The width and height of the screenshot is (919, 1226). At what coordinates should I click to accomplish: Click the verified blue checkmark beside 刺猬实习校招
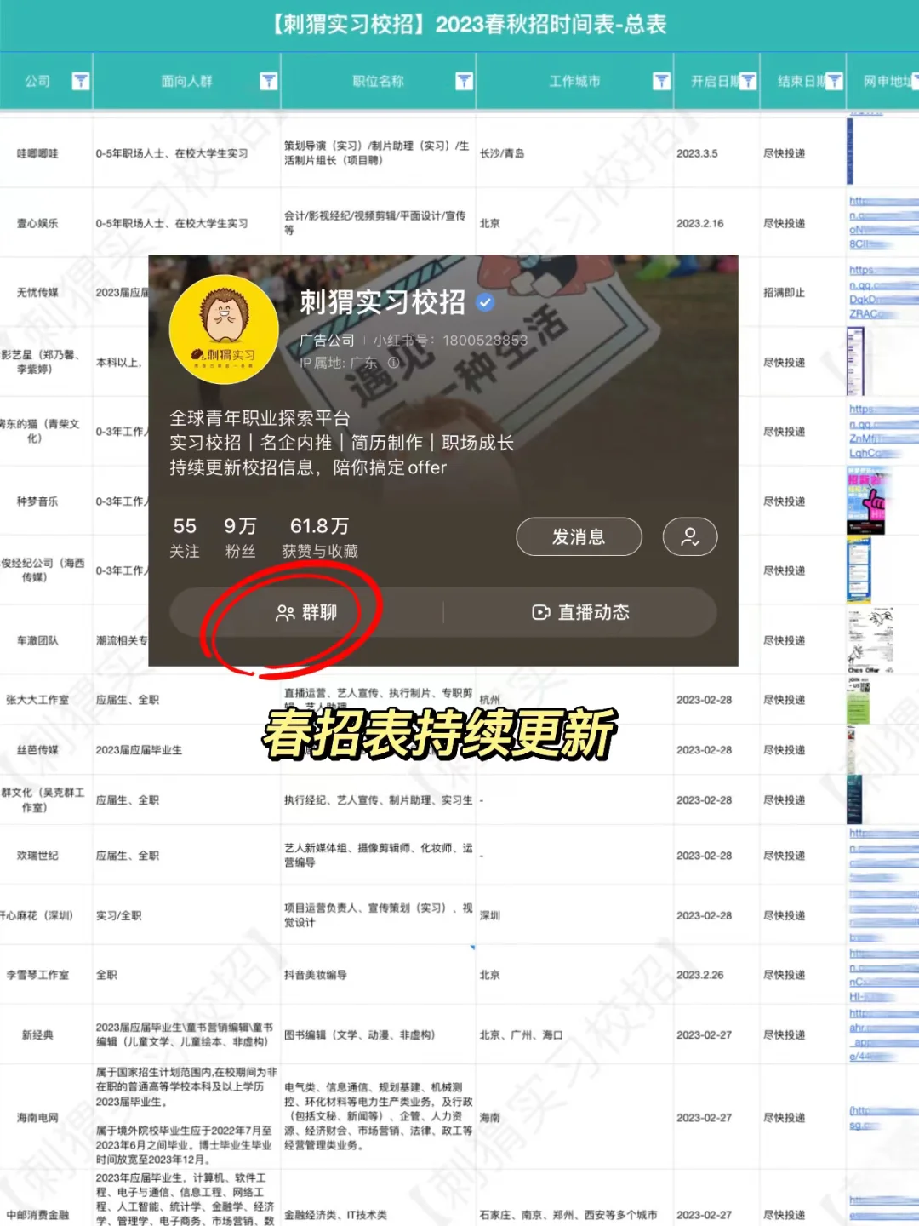[486, 302]
